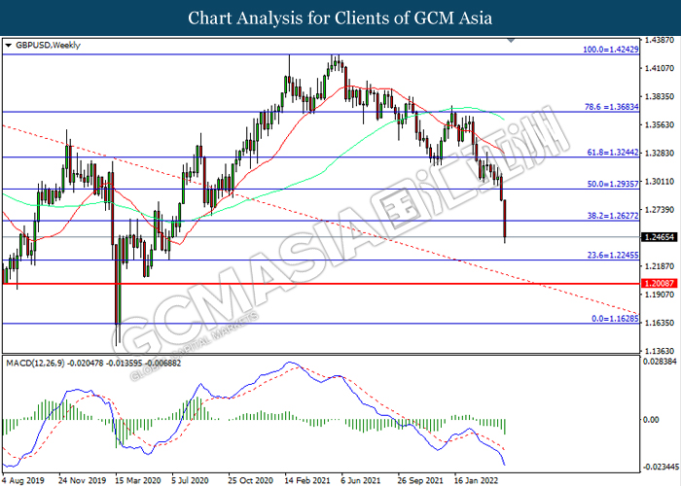Click the 25 Oct 2020 date label
The height and width of the screenshot is (486, 681).
pos(251,480)
